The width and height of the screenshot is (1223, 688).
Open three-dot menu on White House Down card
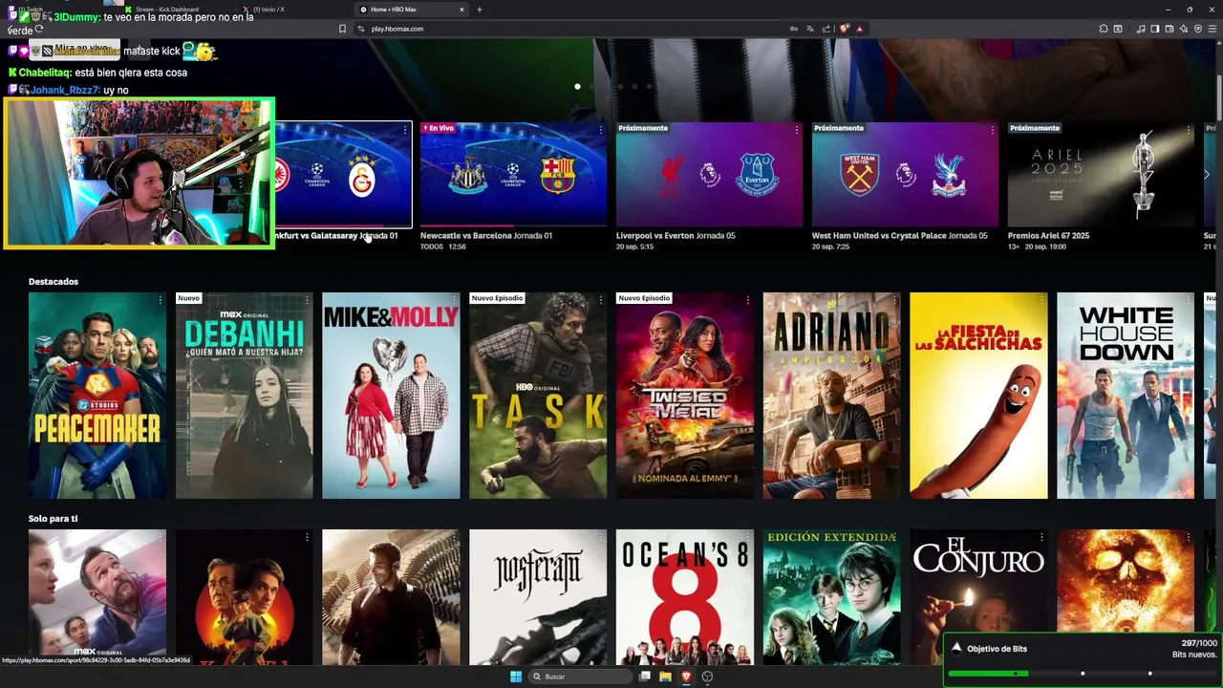pos(1188,301)
